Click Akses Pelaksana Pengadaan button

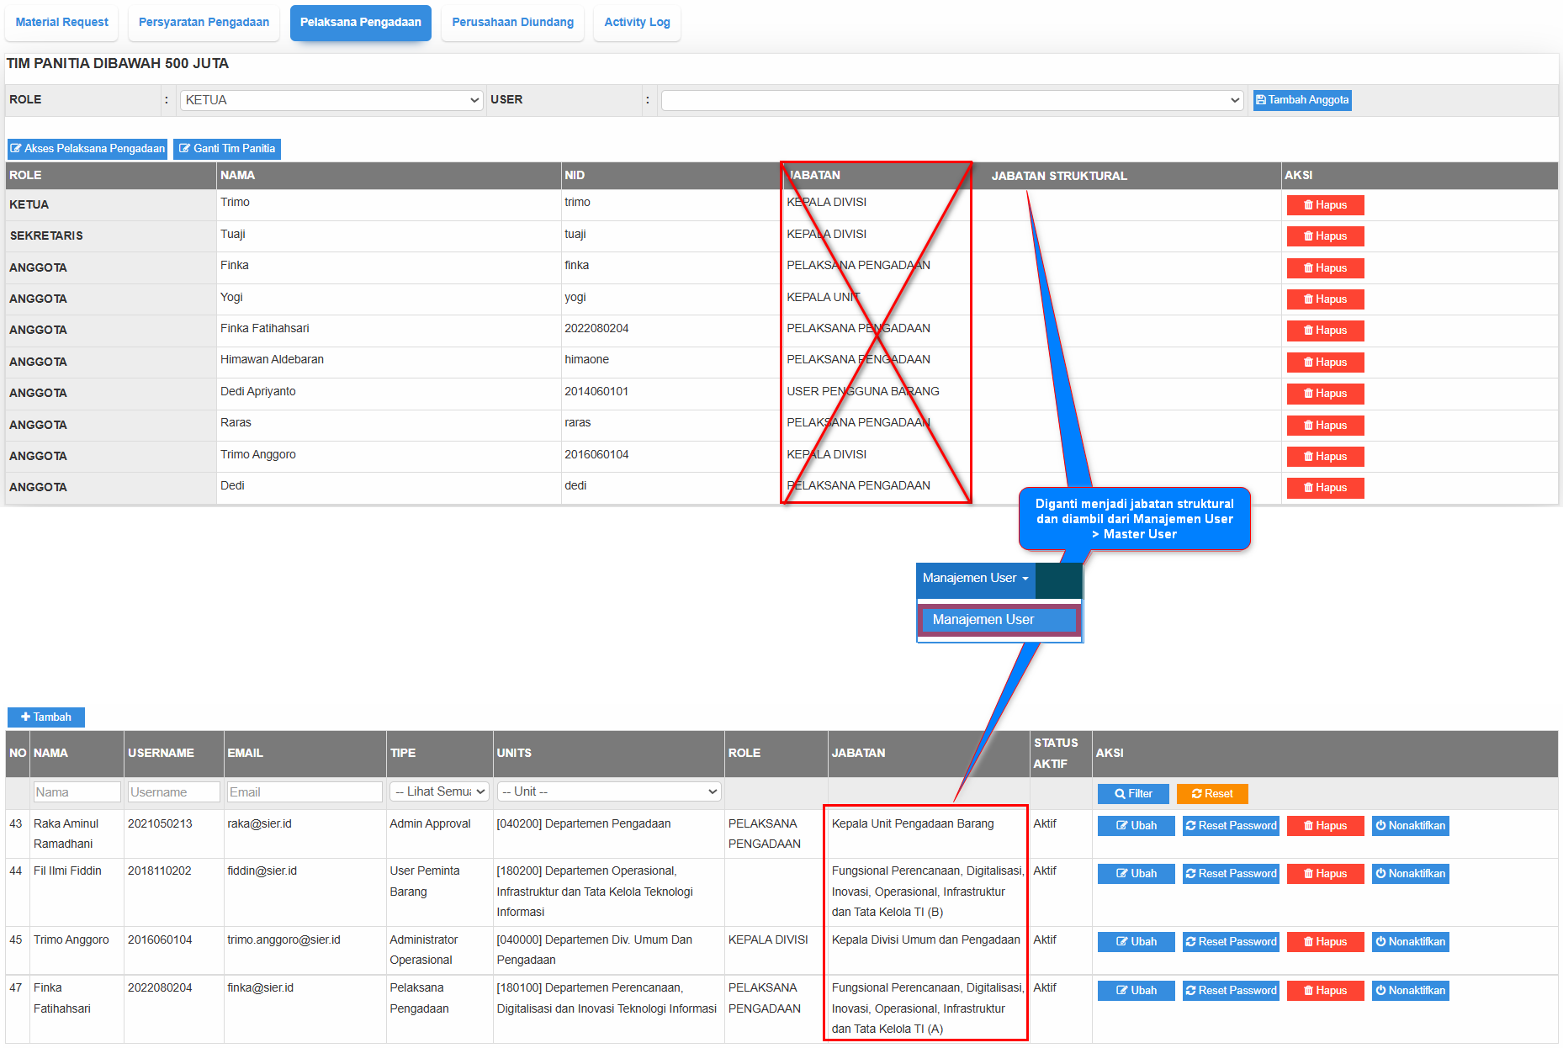pos(87,149)
